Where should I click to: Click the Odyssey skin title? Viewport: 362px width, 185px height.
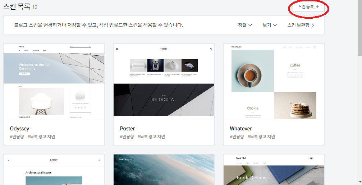click(x=20, y=129)
